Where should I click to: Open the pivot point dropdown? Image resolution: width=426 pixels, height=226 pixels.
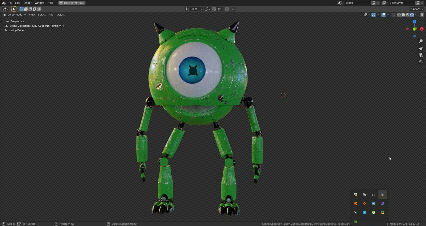coord(207,9)
